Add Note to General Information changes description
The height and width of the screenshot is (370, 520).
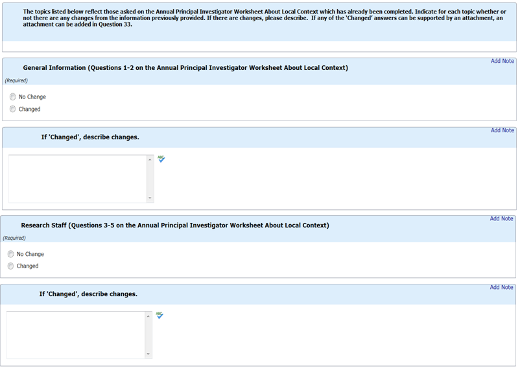coord(502,130)
